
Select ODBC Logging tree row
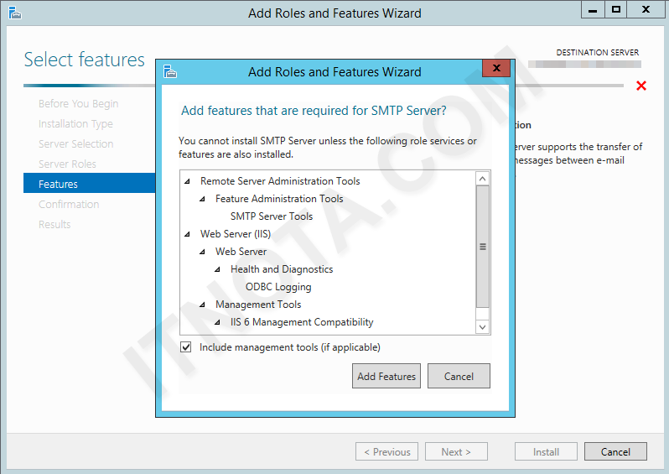278,287
